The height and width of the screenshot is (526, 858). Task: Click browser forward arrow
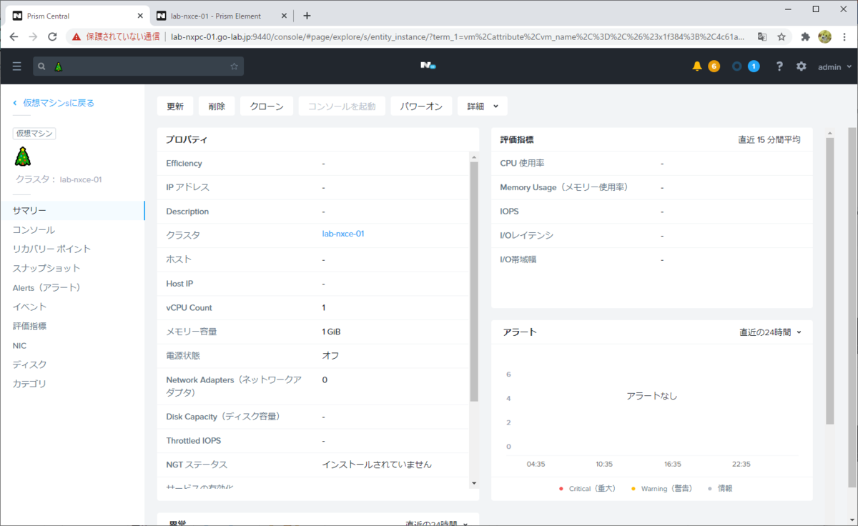click(x=33, y=36)
